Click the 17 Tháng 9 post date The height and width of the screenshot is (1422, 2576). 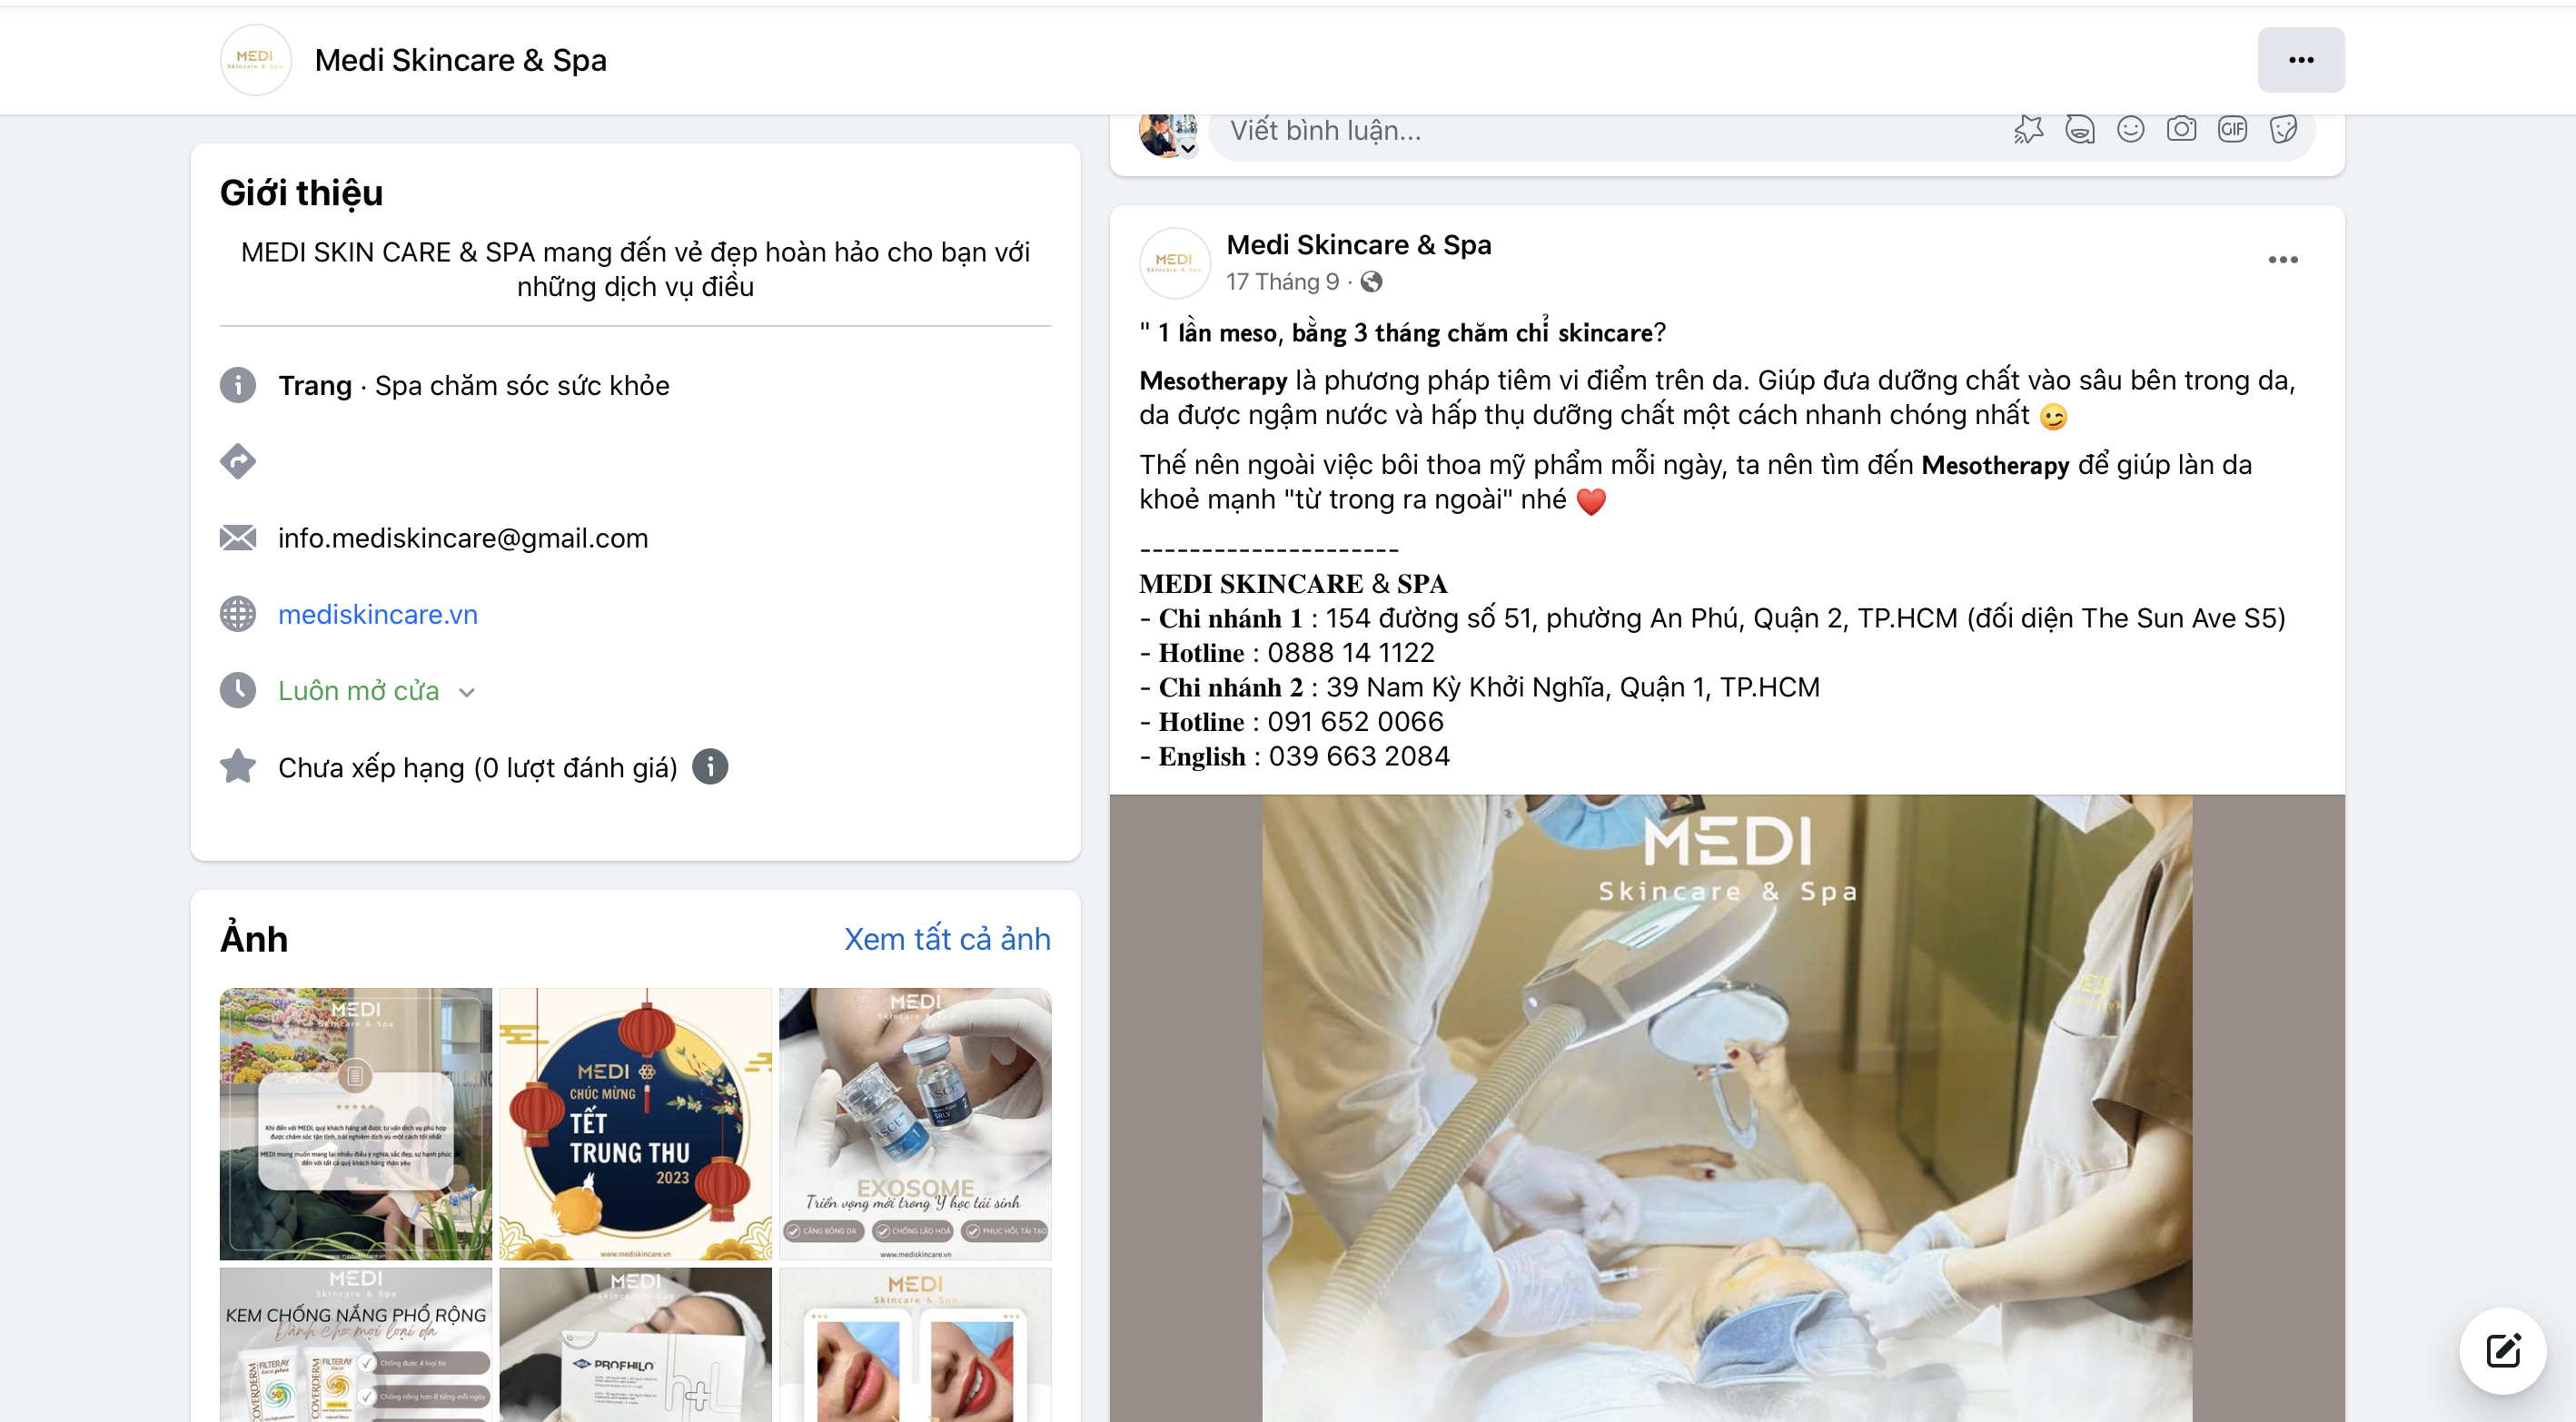coord(1282,282)
